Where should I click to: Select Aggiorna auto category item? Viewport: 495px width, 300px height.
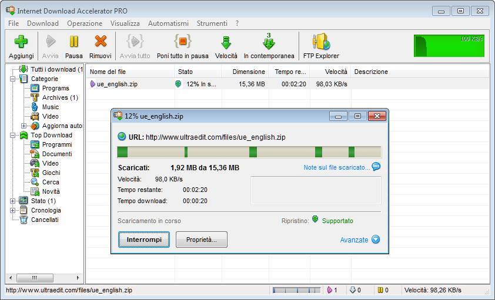coord(62,126)
